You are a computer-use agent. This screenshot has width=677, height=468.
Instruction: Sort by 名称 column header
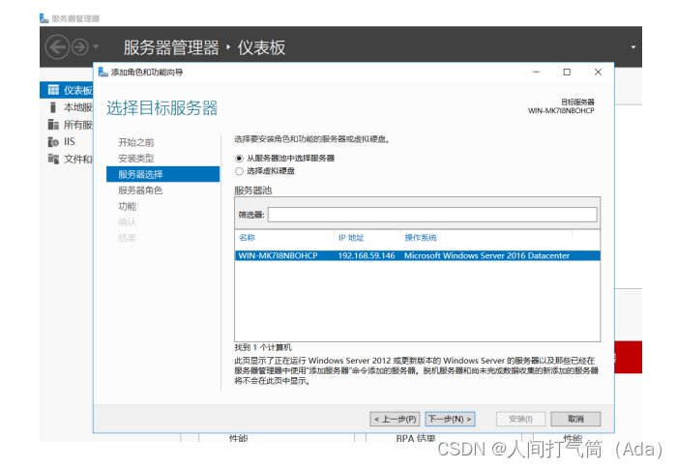(248, 237)
